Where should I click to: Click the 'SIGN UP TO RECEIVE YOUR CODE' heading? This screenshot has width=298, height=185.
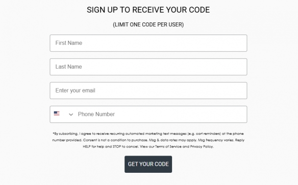(148, 10)
